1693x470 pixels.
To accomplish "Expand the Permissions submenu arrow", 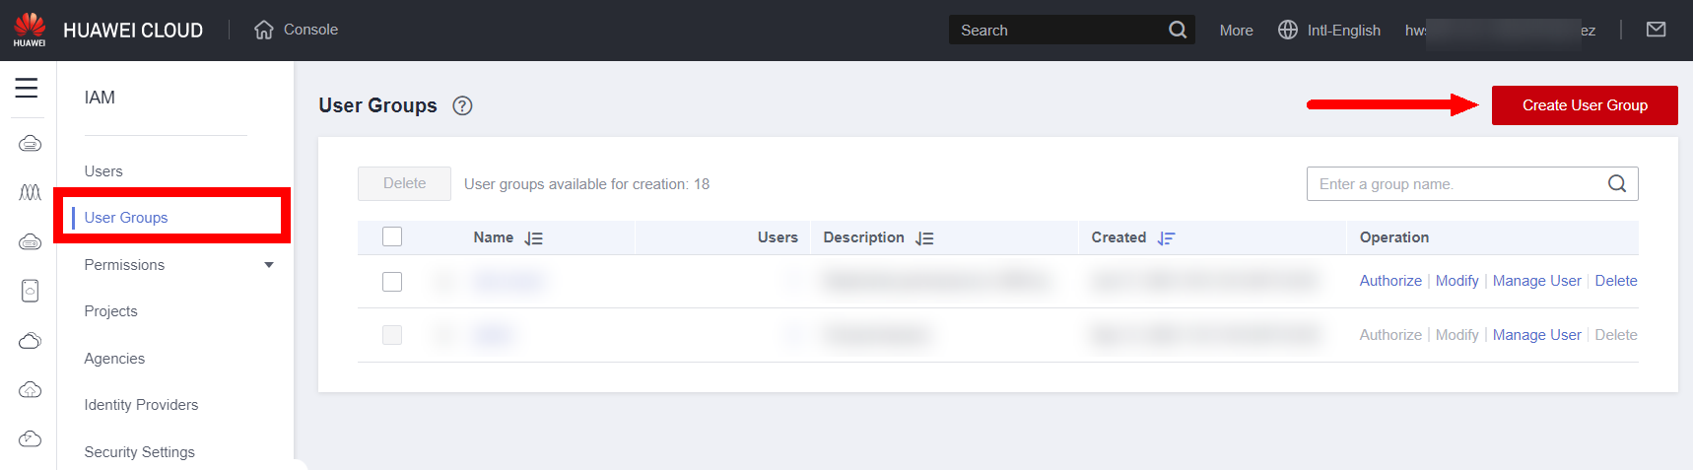I will click(x=269, y=265).
